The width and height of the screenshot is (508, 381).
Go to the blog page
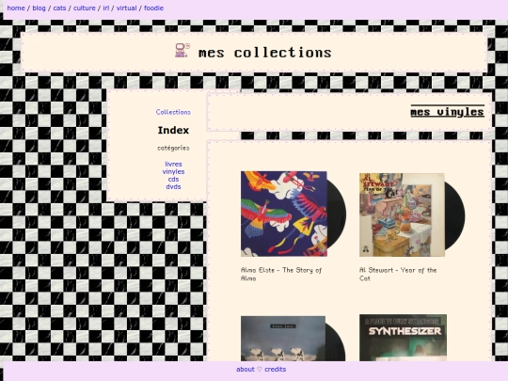click(39, 8)
